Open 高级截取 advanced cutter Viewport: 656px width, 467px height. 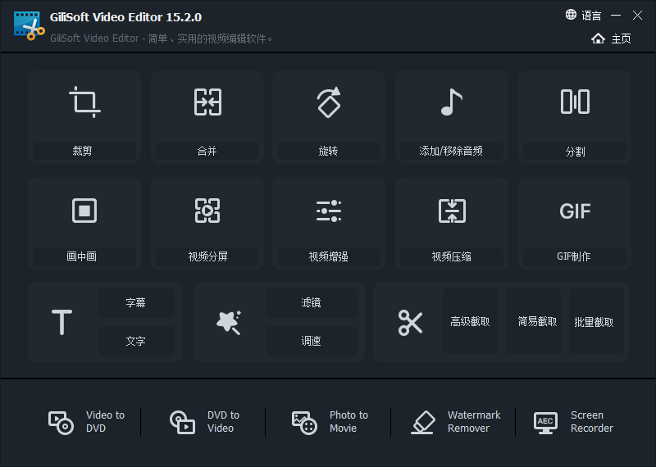[x=470, y=322]
